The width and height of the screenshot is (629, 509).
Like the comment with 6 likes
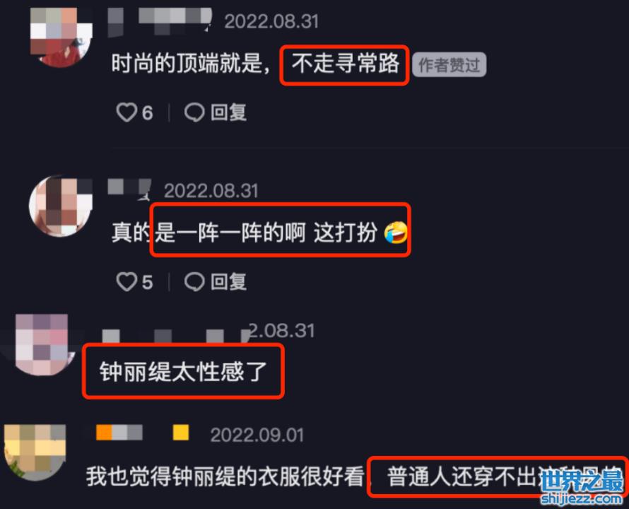point(127,112)
